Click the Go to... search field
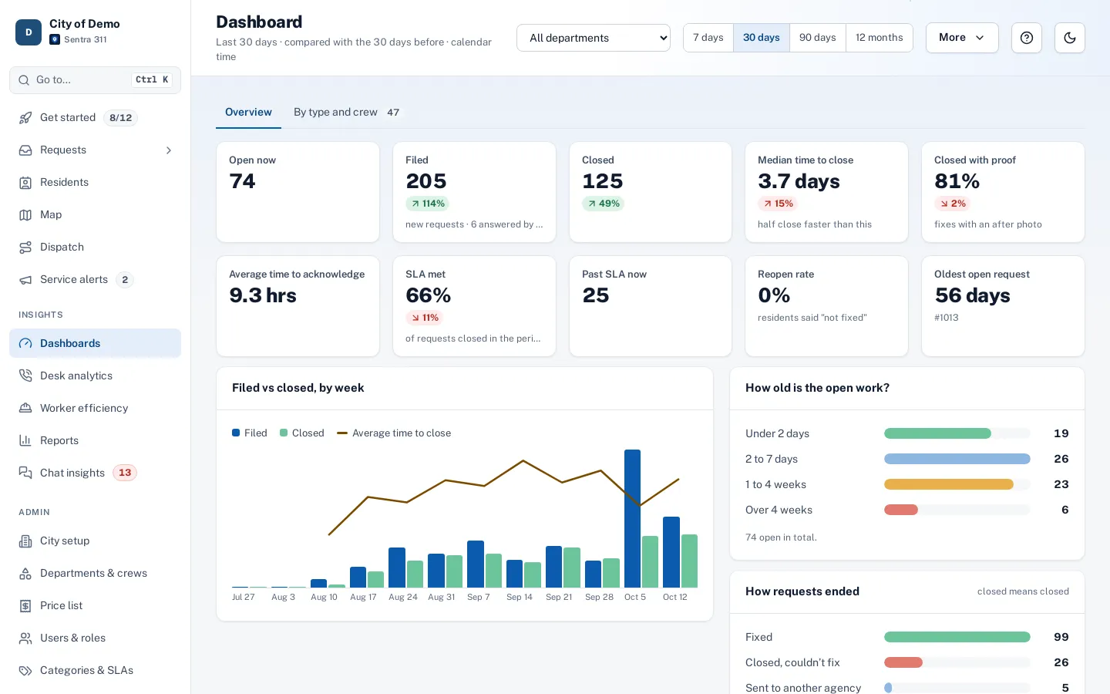Image resolution: width=1110 pixels, height=694 pixels. (x=95, y=80)
